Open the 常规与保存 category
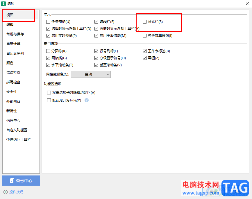Viewport: 252px width, 199px height. pos(20,34)
